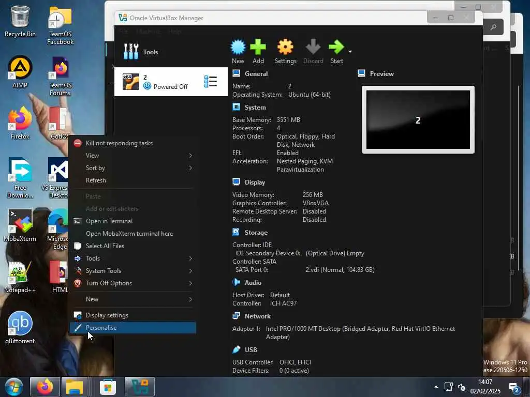Click muted volume tray icon

[461, 387]
